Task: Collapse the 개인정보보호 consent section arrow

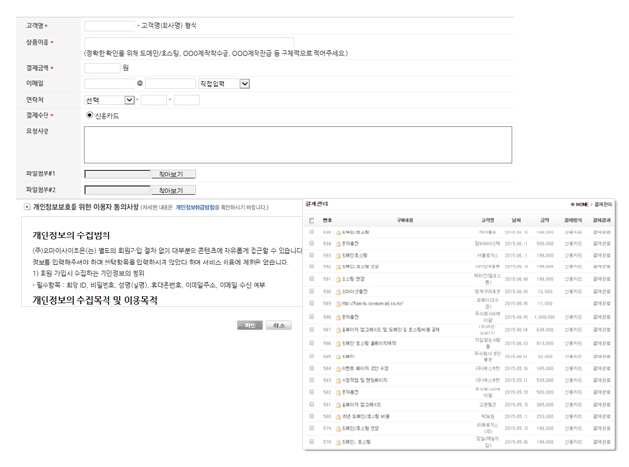Action: 26,207
